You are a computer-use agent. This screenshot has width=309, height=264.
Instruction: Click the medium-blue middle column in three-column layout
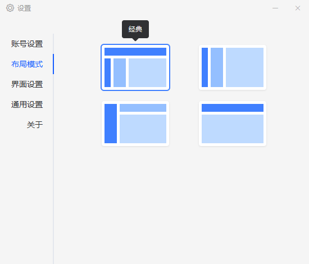[217, 67]
